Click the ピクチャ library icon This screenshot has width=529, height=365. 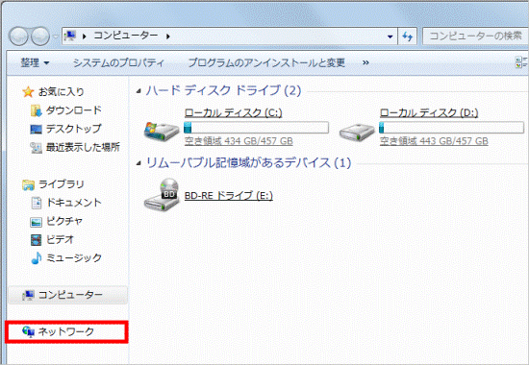coord(36,222)
